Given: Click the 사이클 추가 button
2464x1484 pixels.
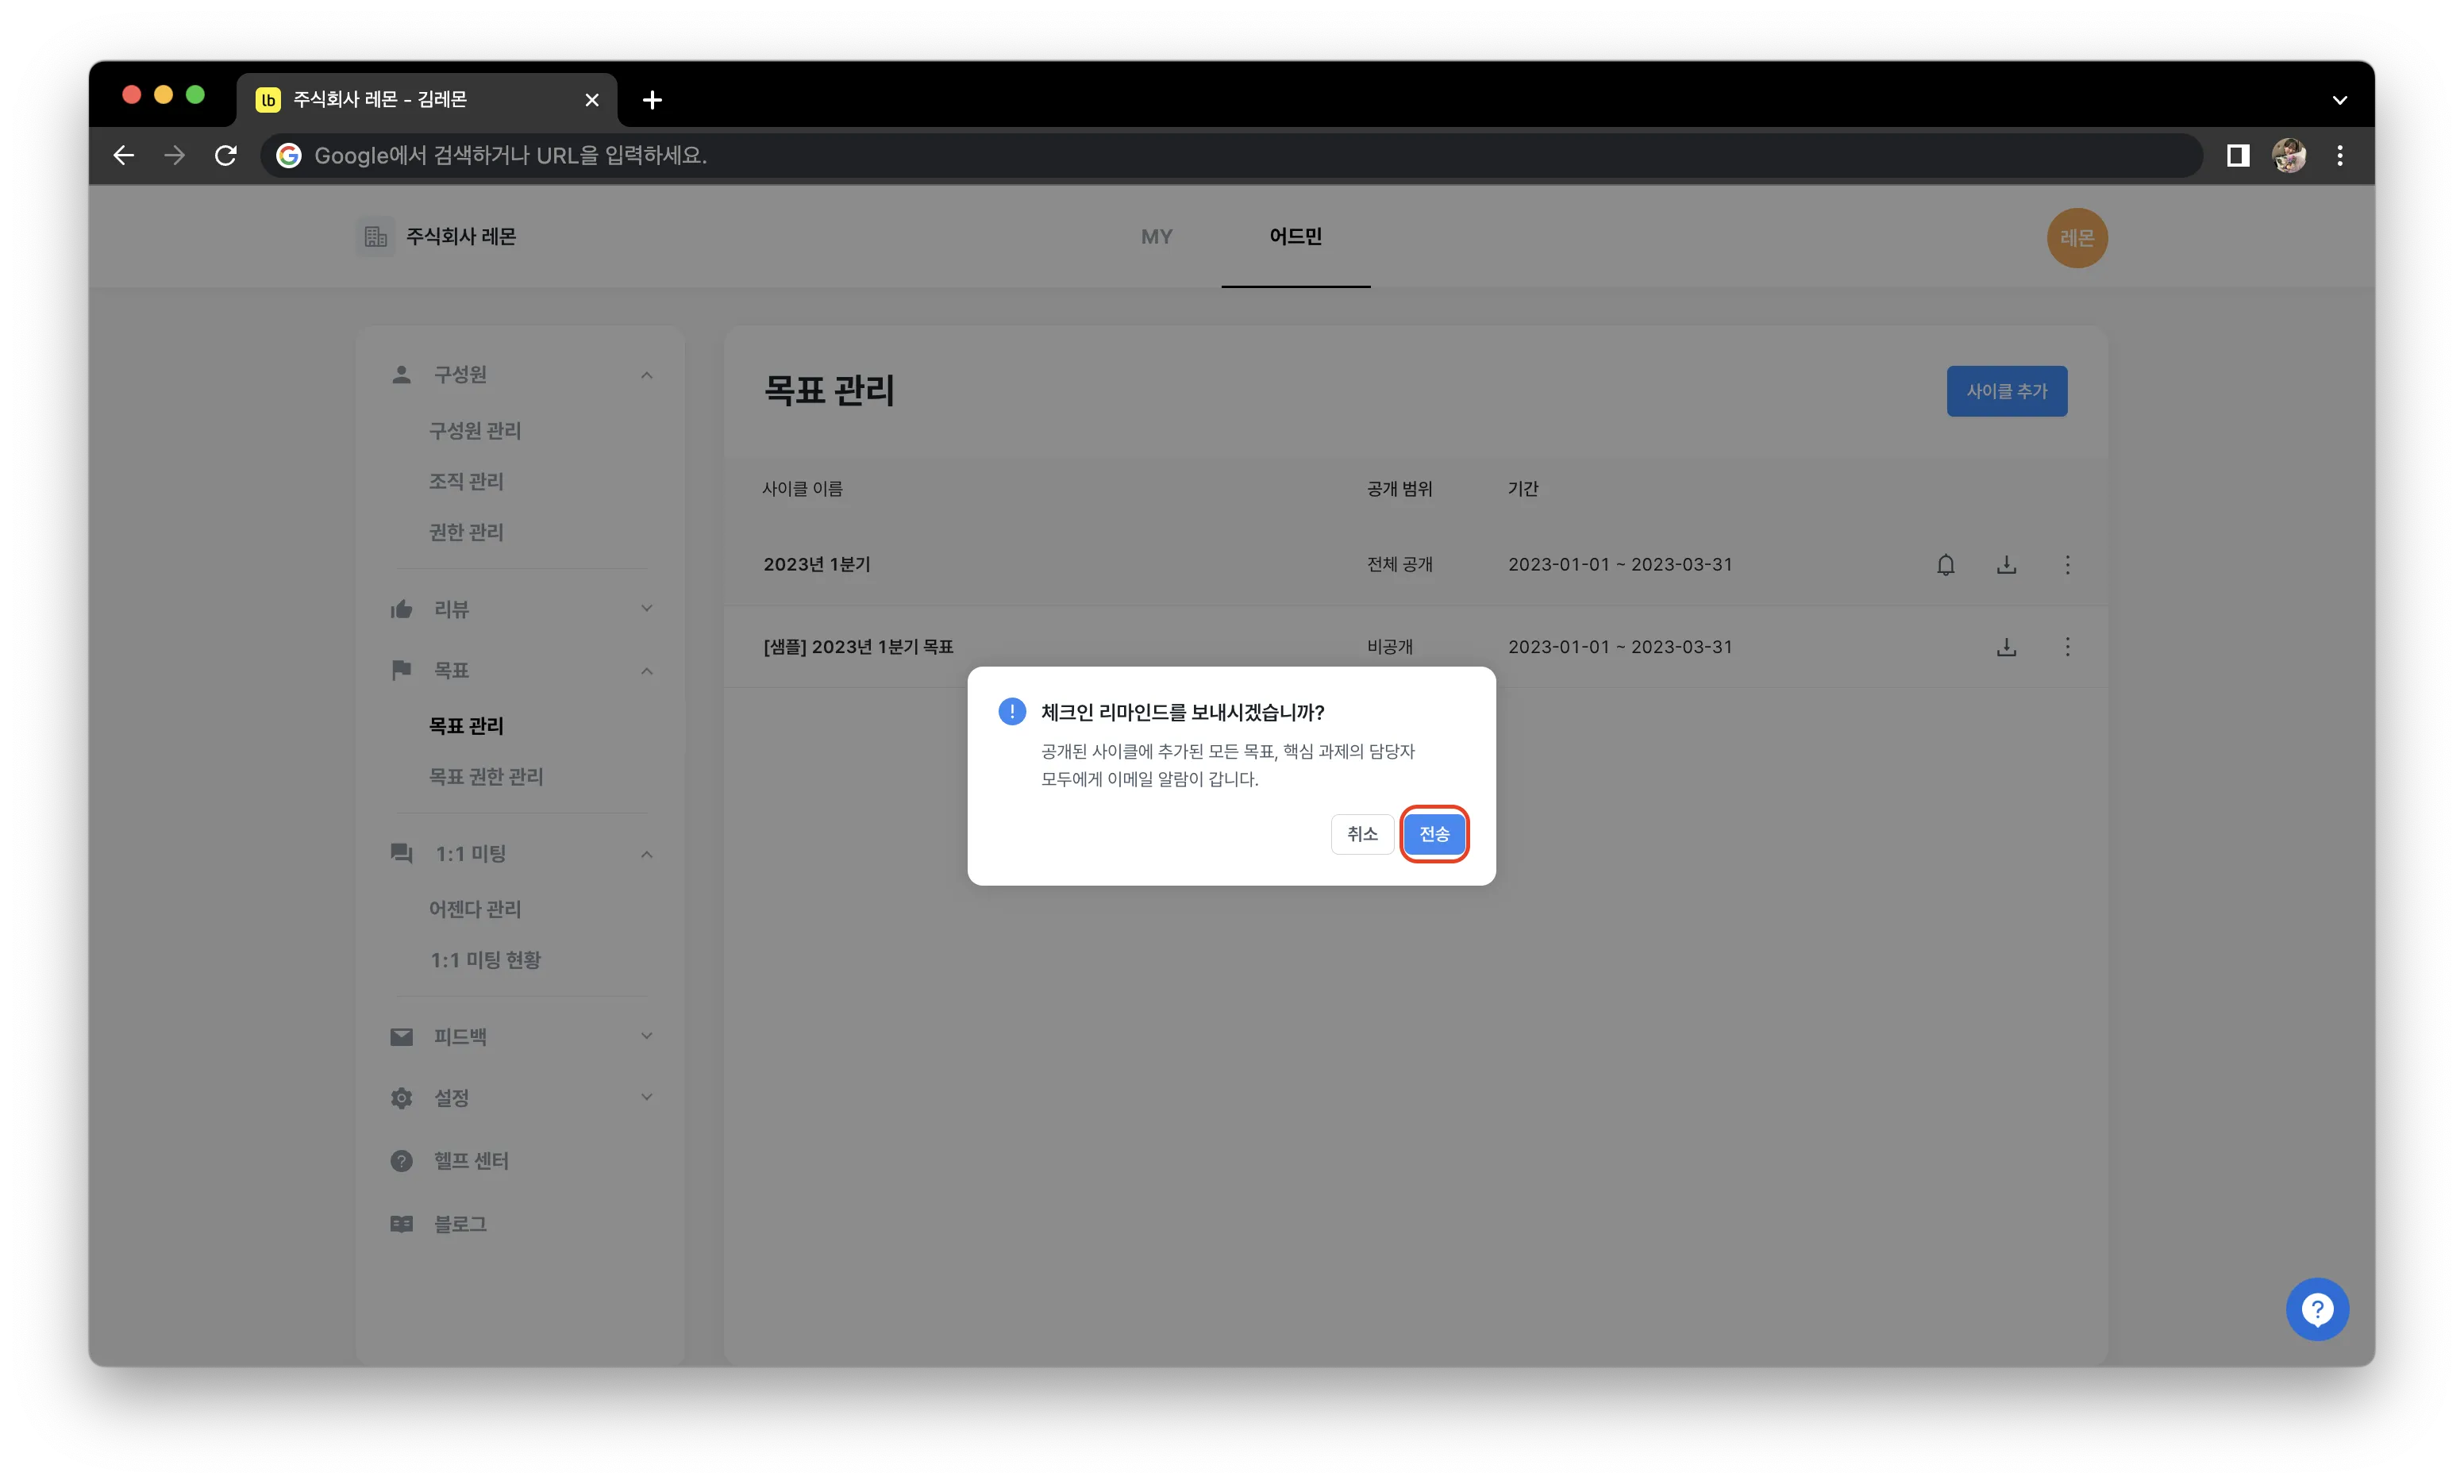Looking at the screenshot, I should tap(2006, 391).
